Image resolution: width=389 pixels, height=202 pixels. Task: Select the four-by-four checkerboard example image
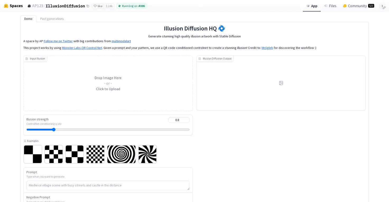click(x=54, y=154)
